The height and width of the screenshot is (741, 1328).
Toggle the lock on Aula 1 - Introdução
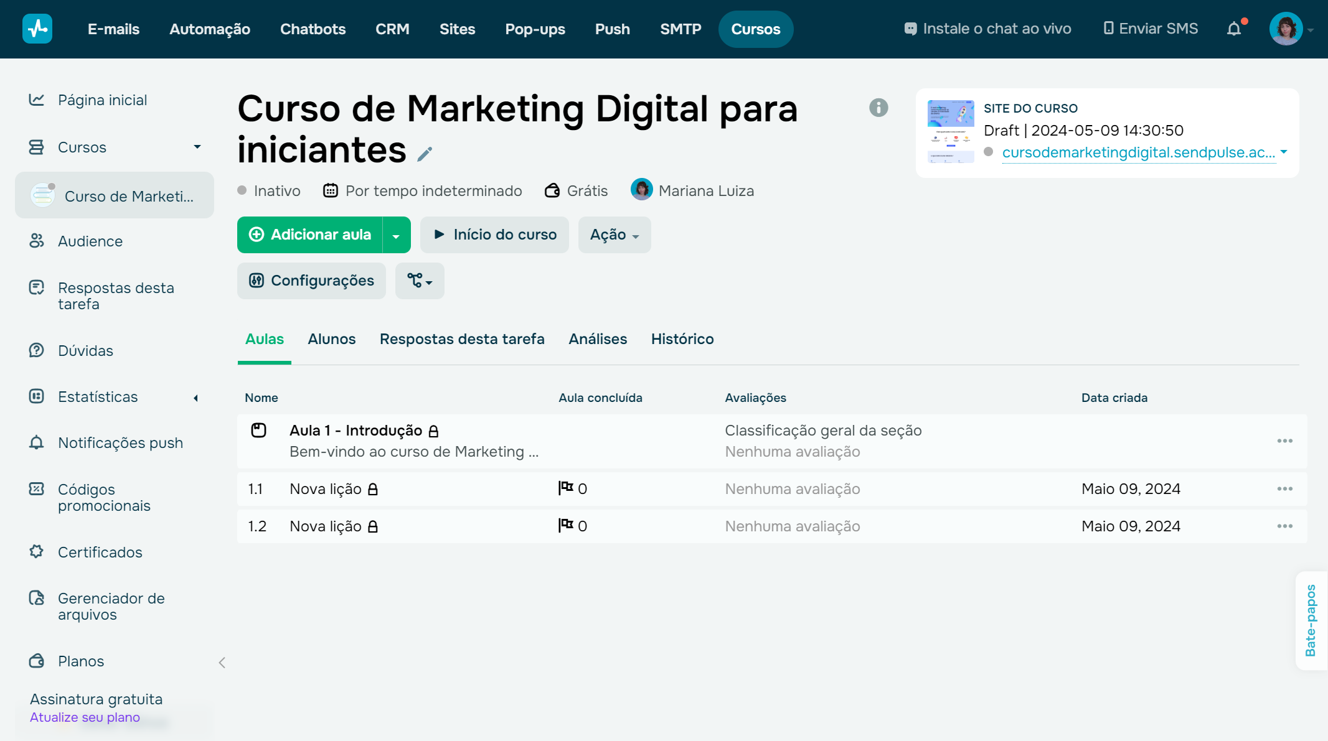click(x=435, y=430)
